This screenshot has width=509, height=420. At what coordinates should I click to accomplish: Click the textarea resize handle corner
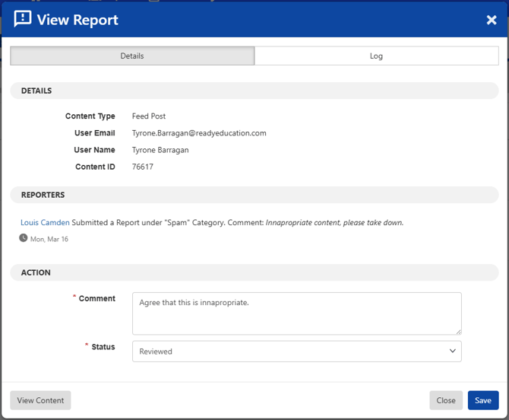tap(458, 332)
